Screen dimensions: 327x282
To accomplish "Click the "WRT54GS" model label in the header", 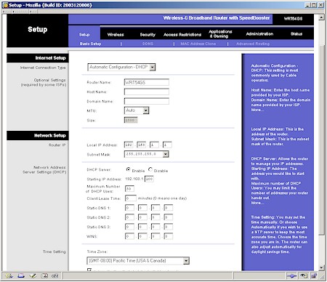I will (293, 19).
